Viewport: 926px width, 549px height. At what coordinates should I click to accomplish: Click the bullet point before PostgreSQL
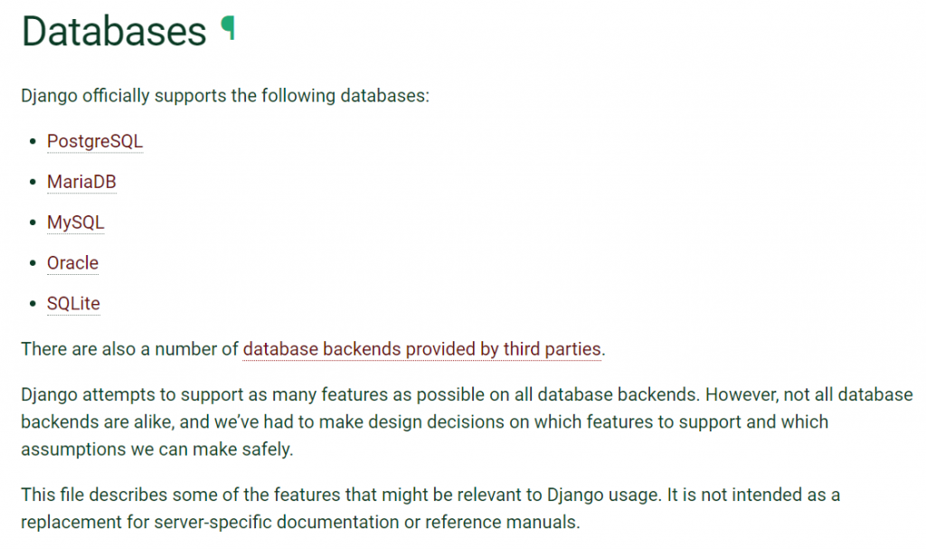pyautogui.click(x=33, y=142)
